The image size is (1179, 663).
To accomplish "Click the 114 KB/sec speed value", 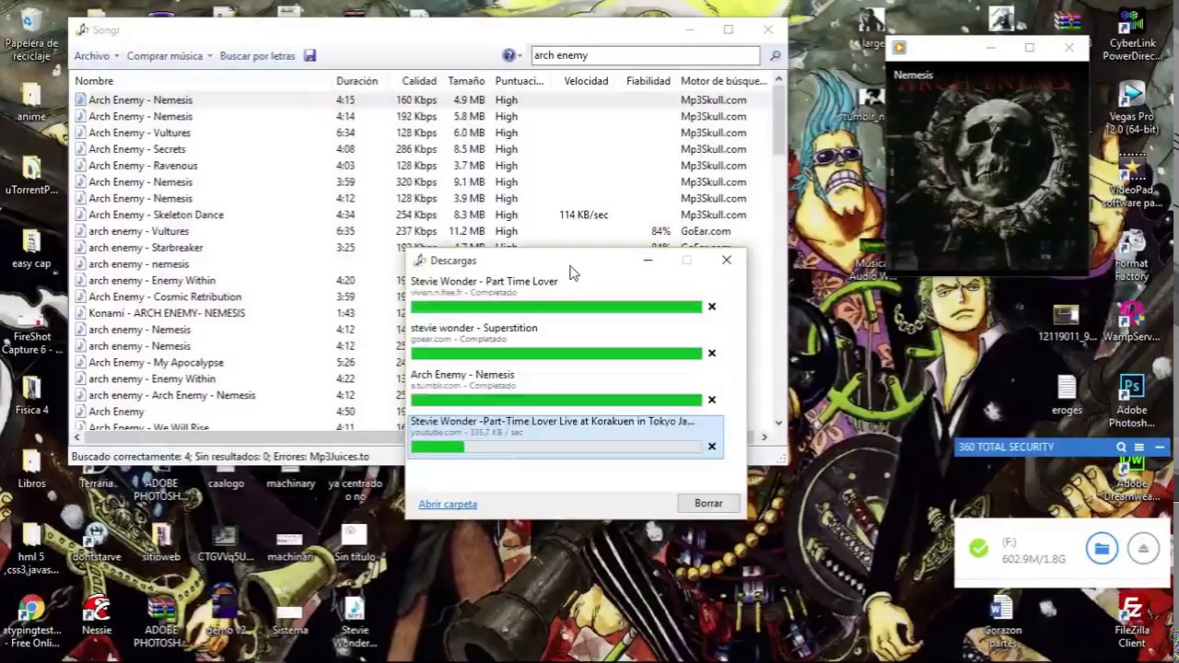I will 583,215.
